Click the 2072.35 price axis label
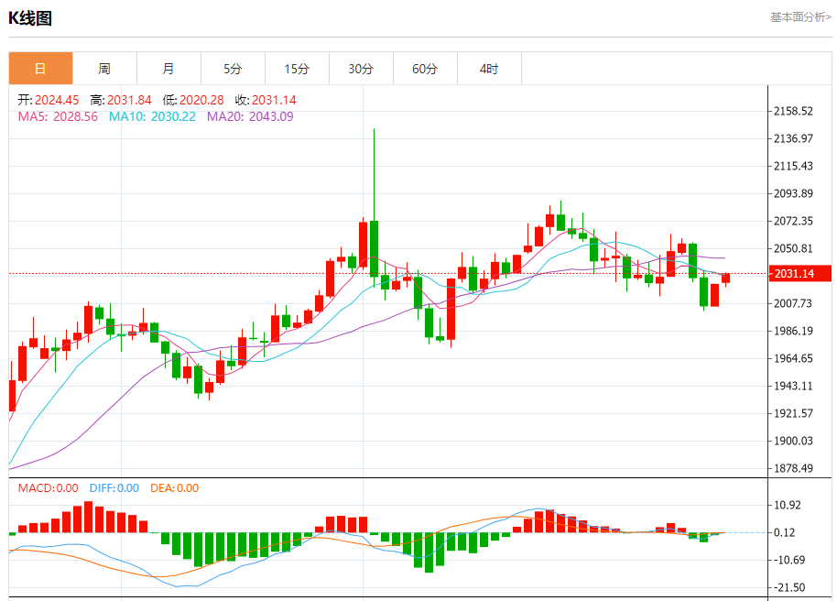Screen dimensions: 837x601 pyautogui.click(x=793, y=221)
